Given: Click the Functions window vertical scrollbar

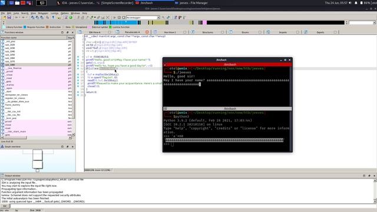Looking at the screenshot, I should (73, 86).
